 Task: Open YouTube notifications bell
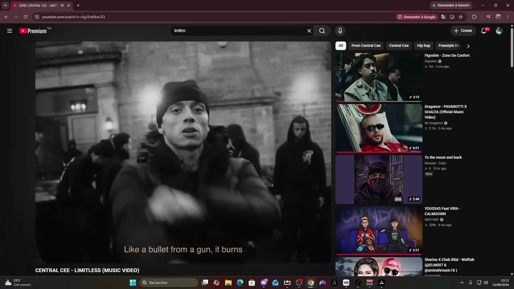(484, 31)
